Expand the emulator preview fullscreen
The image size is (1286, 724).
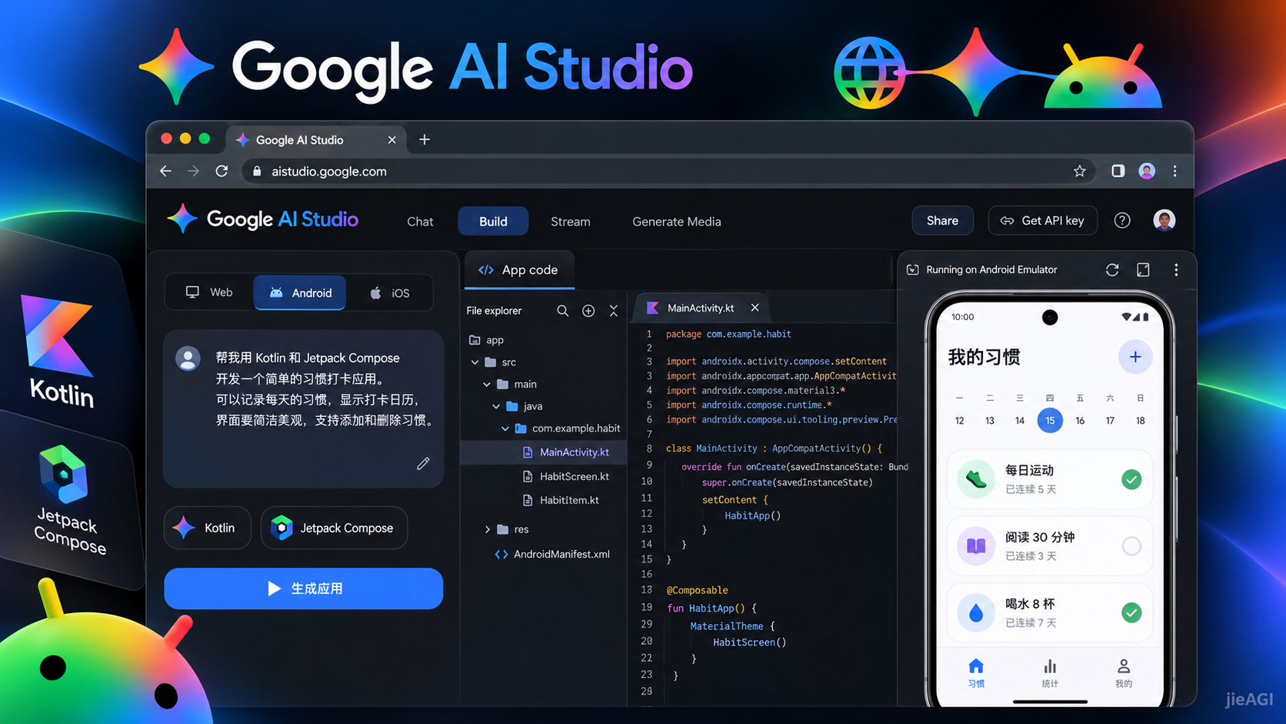click(x=1143, y=269)
